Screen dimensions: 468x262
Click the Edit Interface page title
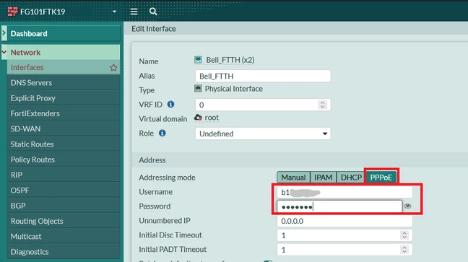(154, 29)
